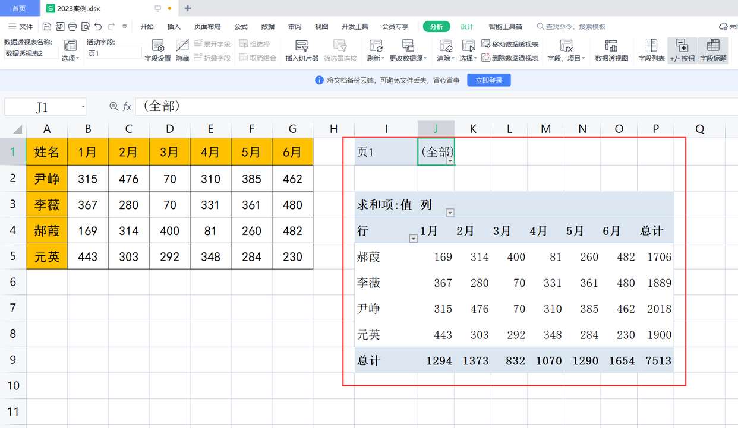Select the 插入切片器 (Insert Slicer) icon

click(x=302, y=50)
